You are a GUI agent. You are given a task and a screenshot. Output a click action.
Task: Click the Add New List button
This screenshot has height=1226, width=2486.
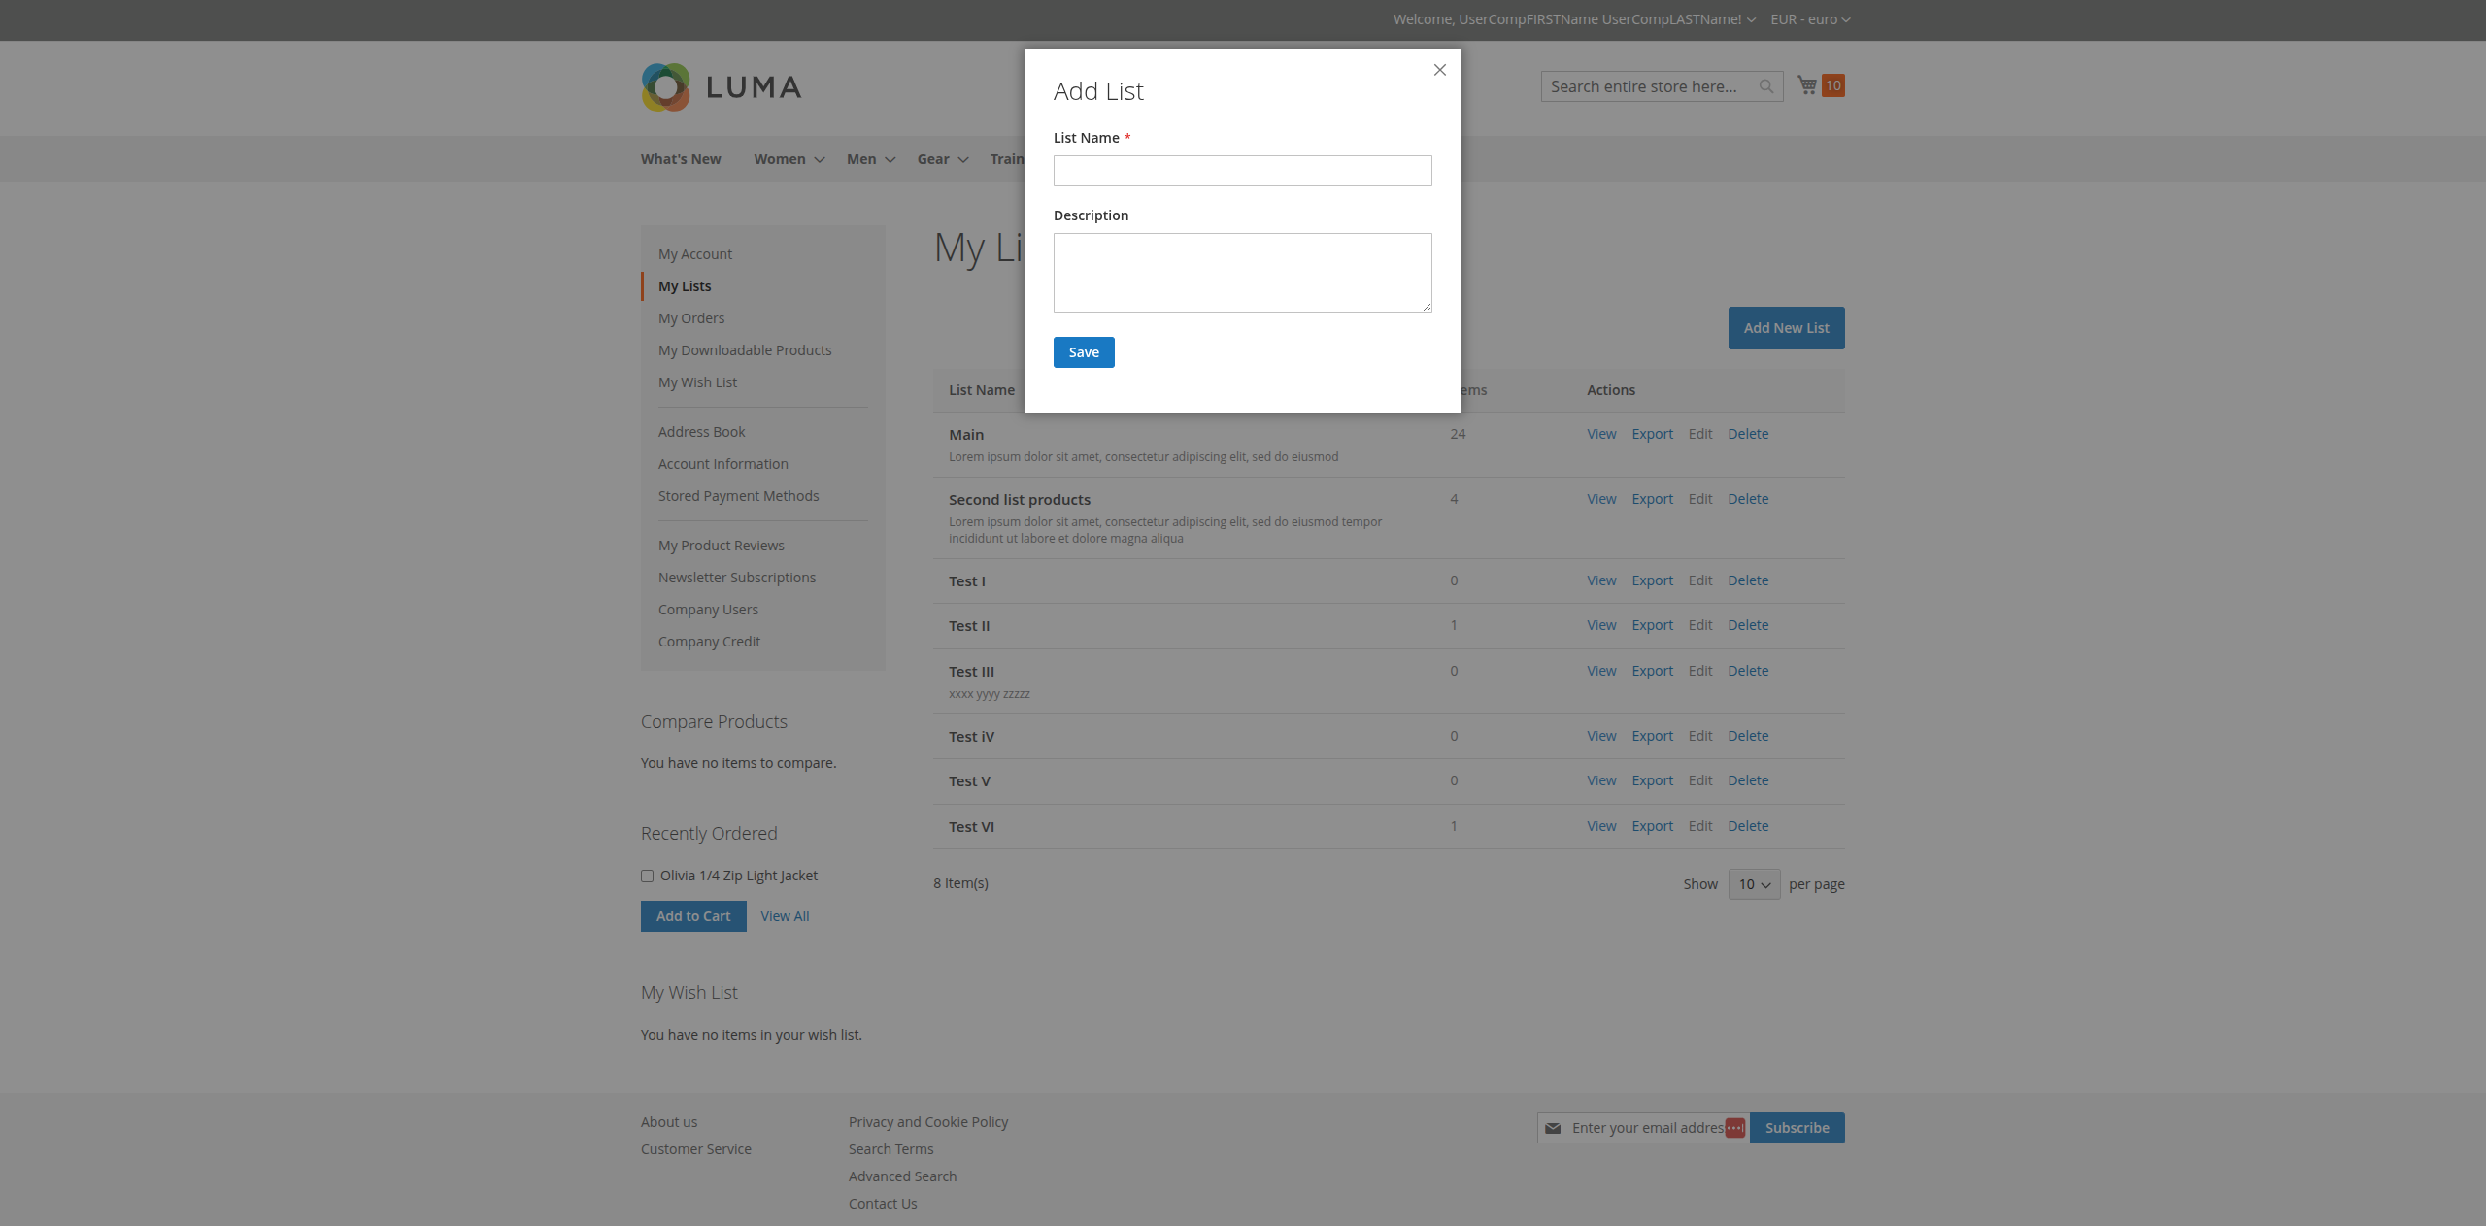(1785, 327)
